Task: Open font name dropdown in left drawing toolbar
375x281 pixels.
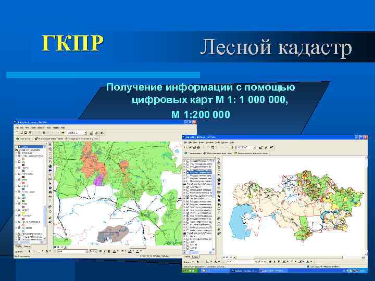Action: (86, 251)
